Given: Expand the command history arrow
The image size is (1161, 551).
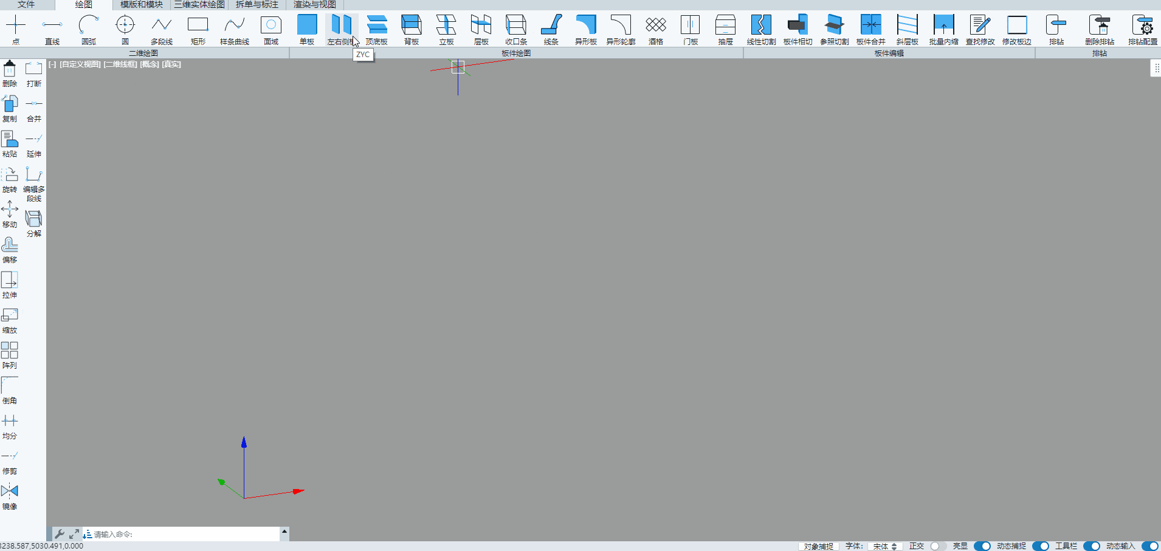Looking at the screenshot, I should [x=284, y=532].
